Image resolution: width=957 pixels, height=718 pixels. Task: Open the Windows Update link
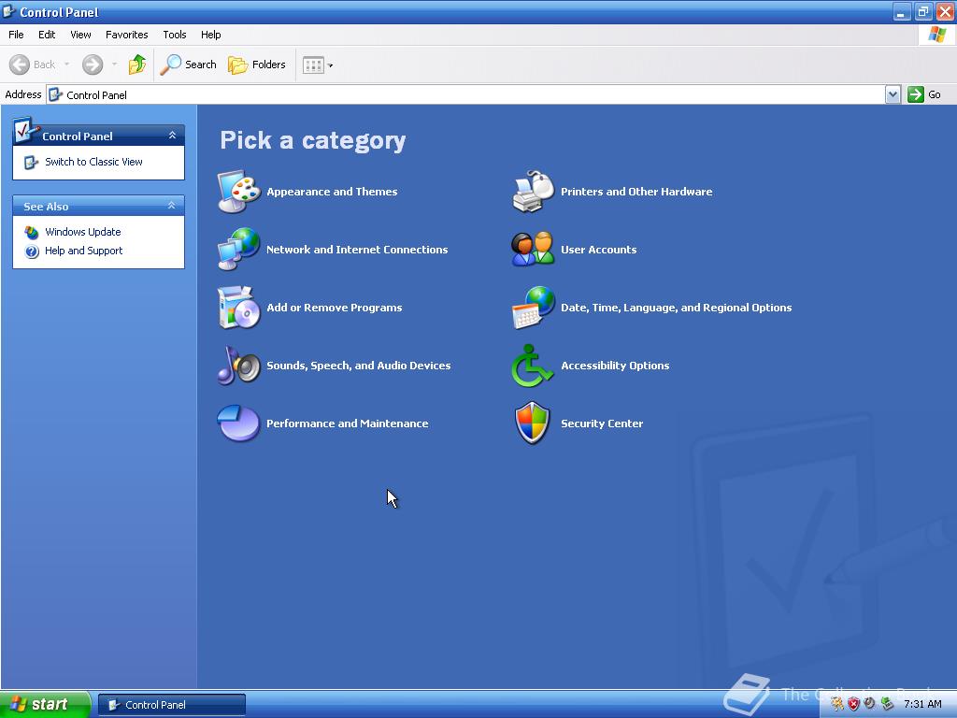tap(83, 232)
